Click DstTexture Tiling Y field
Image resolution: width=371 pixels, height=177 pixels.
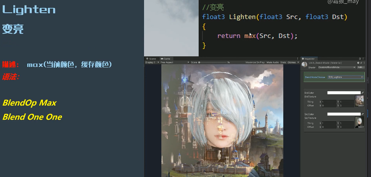(347, 102)
